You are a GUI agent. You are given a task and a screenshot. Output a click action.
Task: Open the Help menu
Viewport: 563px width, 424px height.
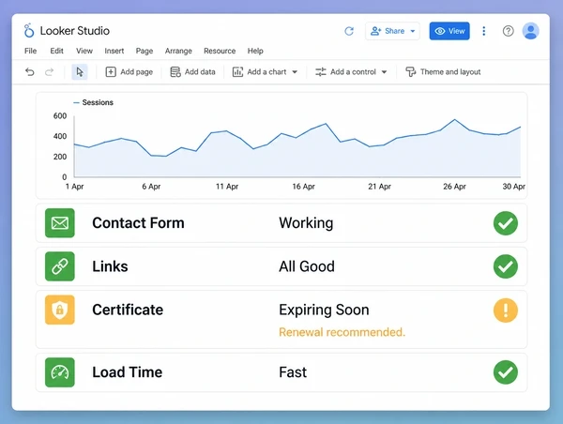[x=255, y=51]
